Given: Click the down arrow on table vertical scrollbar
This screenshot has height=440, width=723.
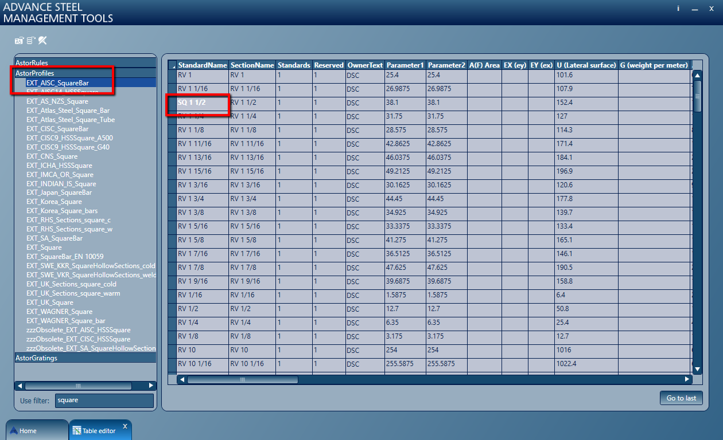Looking at the screenshot, I should coord(697,369).
